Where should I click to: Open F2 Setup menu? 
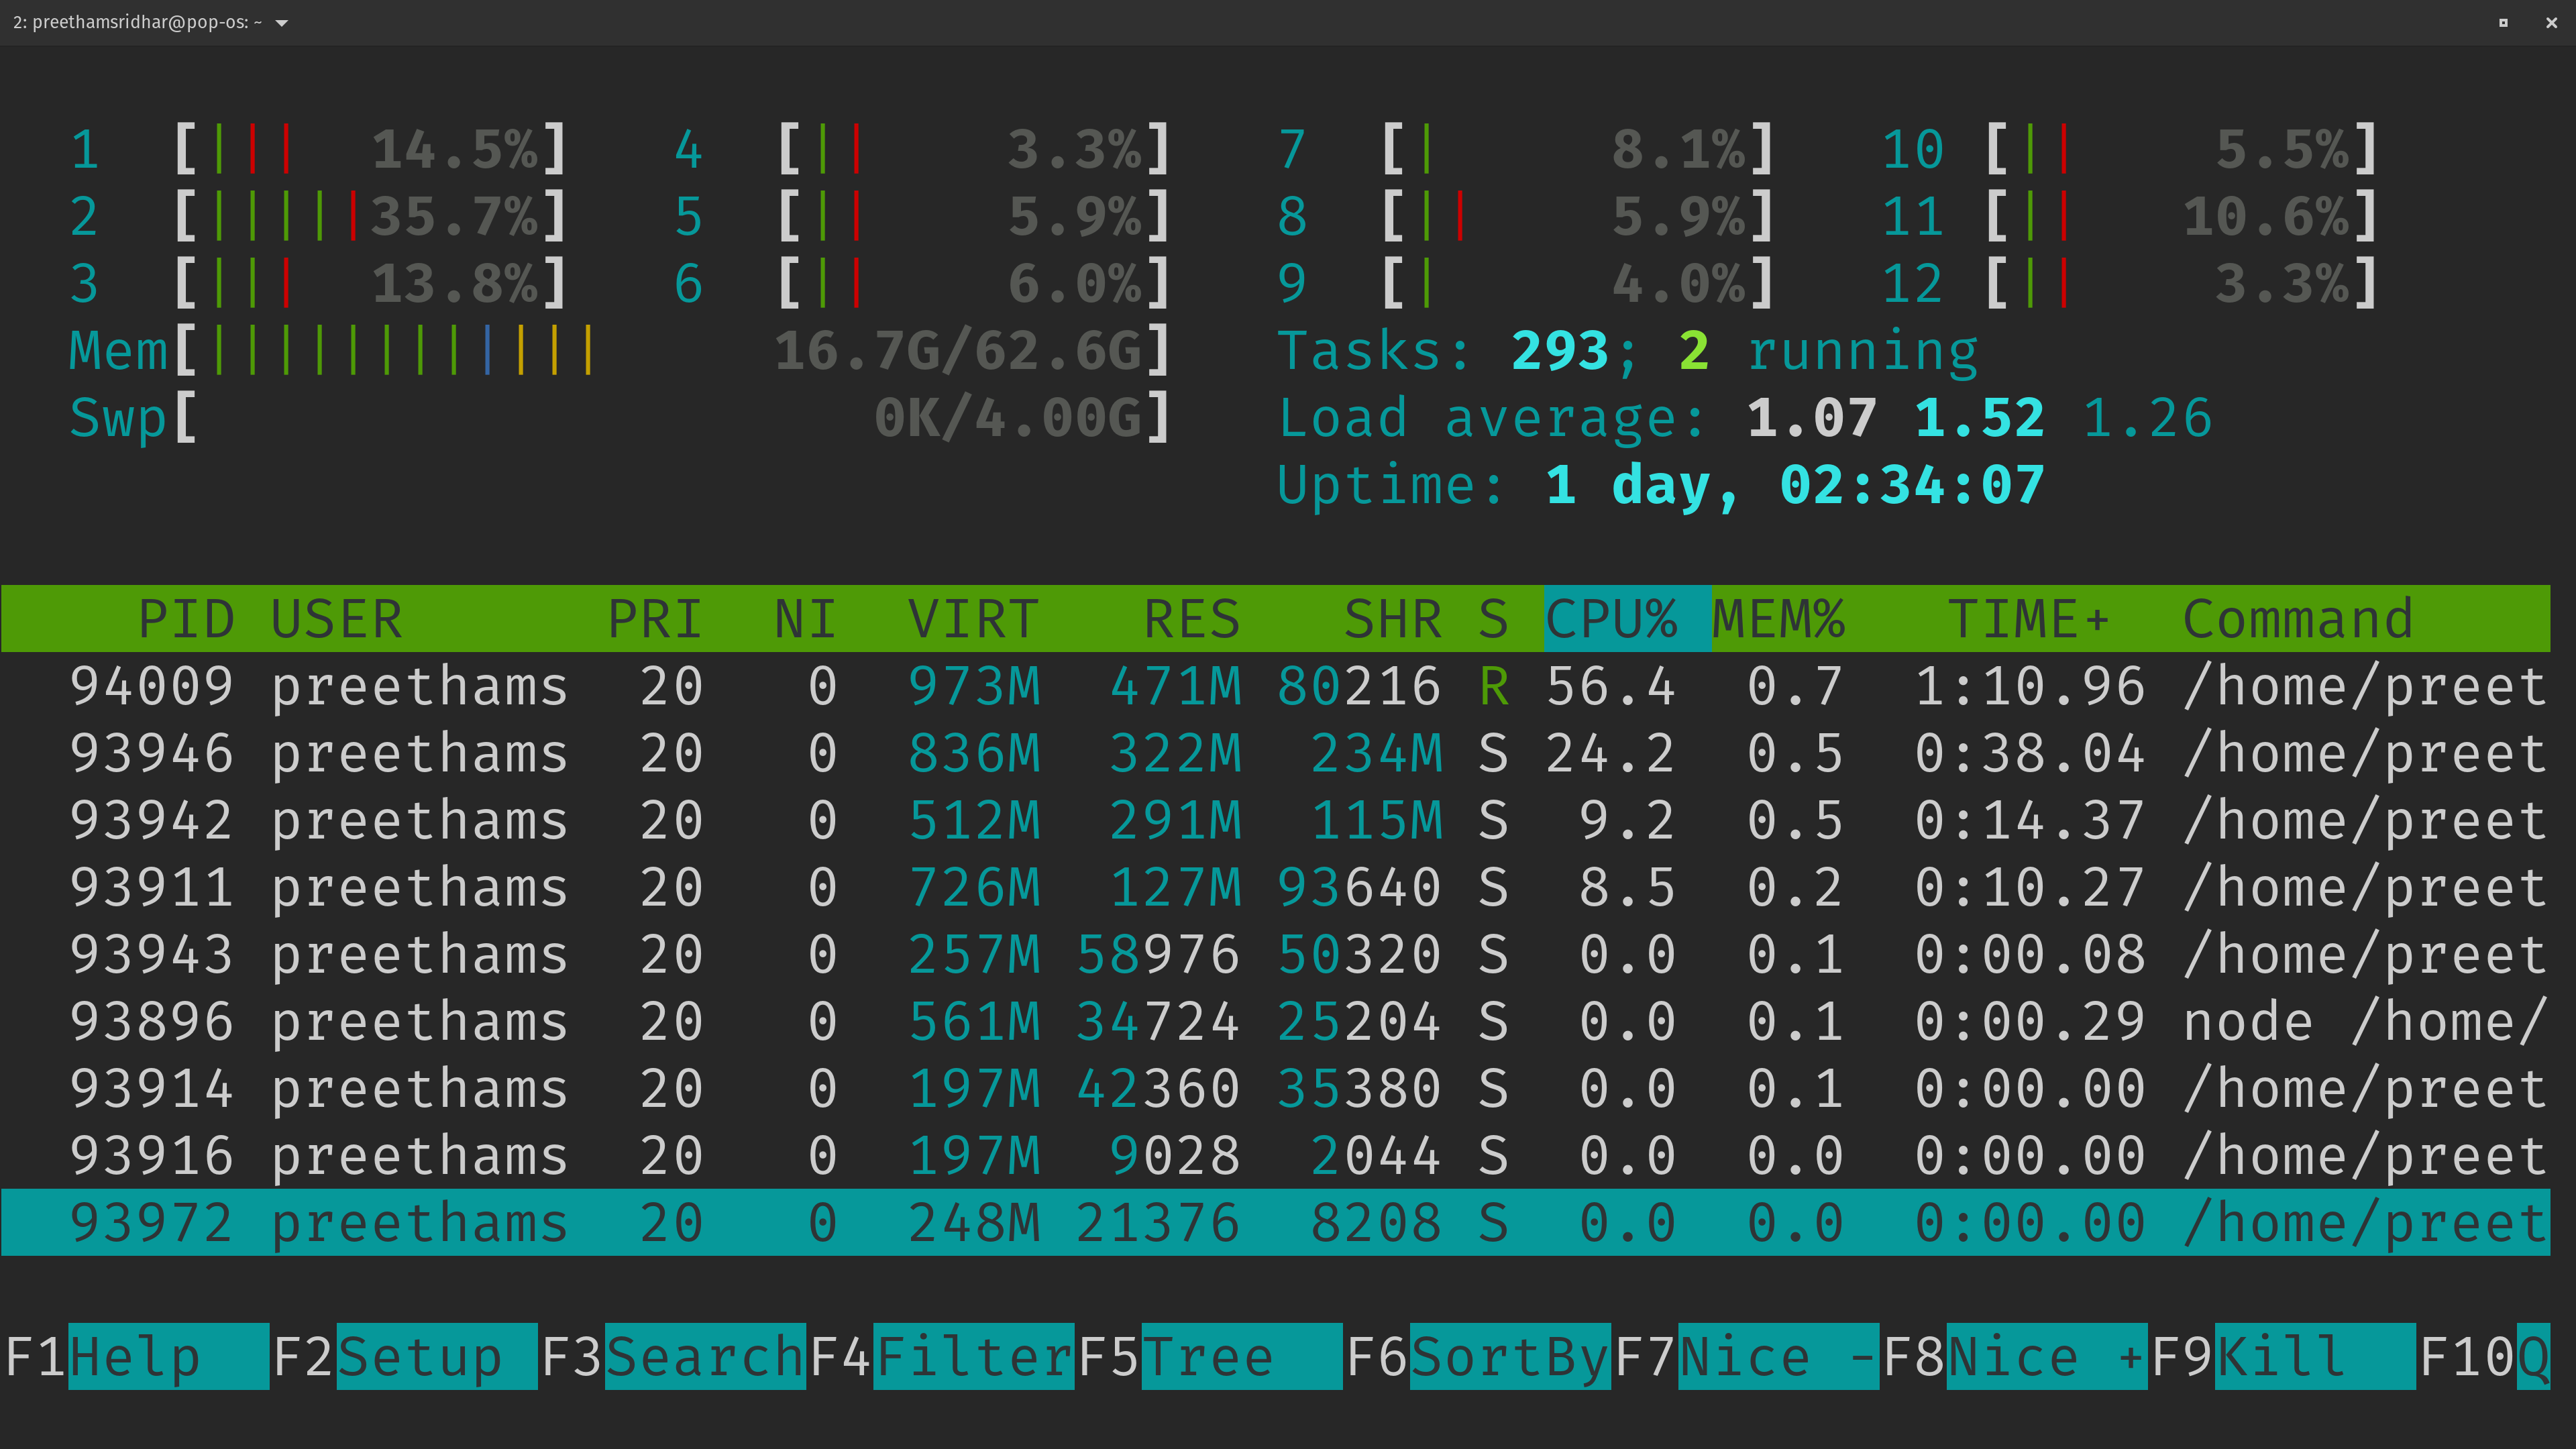click(x=405, y=1357)
